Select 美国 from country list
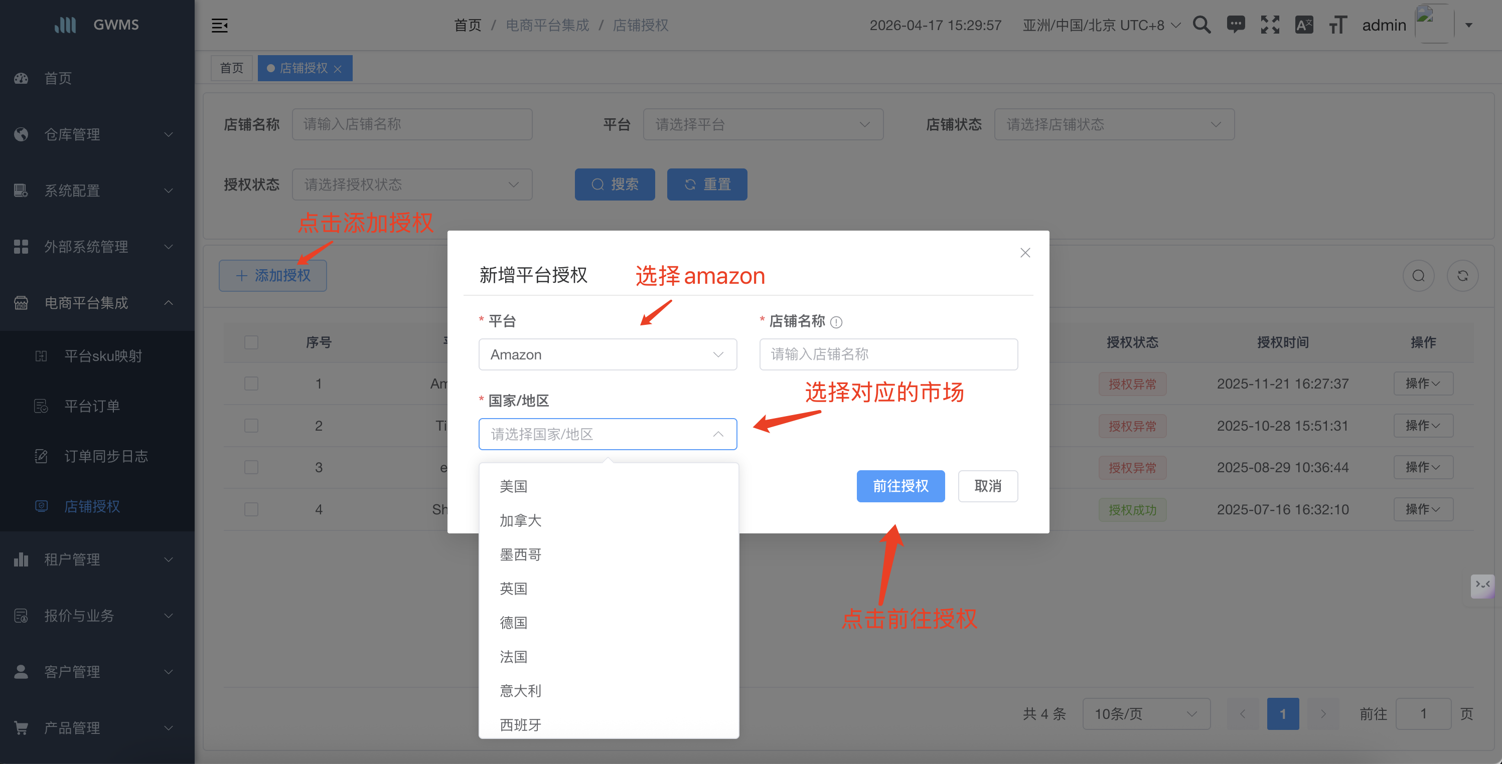Viewport: 1502px width, 764px height. pyautogui.click(x=609, y=487)
